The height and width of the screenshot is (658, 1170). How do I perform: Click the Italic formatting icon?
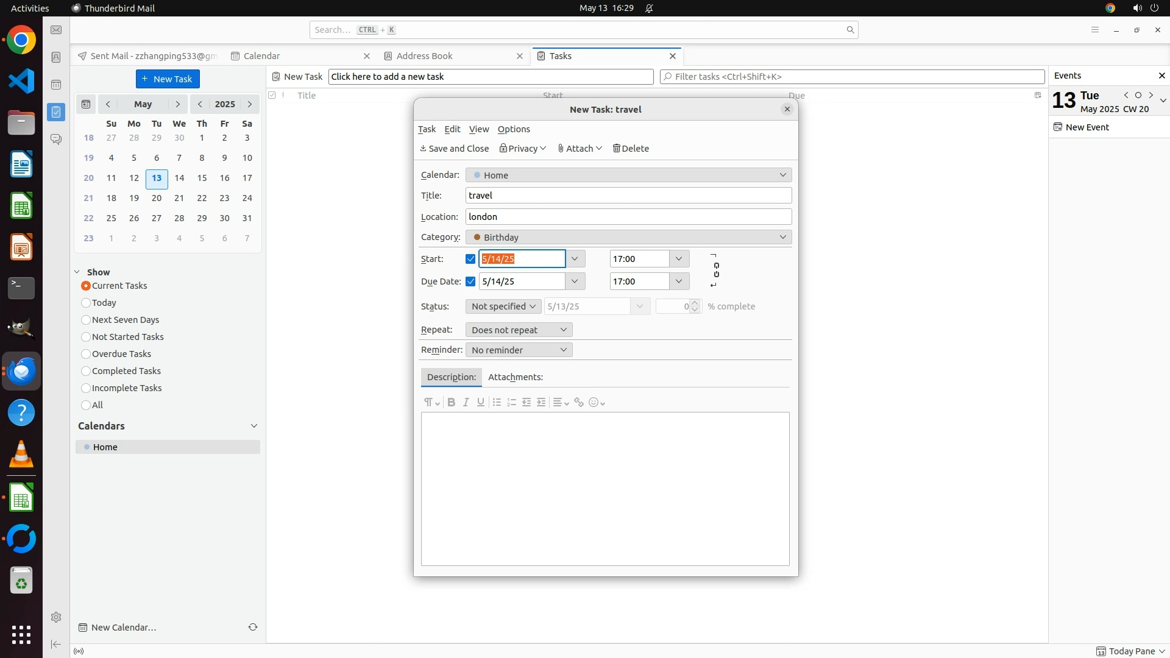466,402
